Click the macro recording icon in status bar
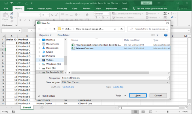Image resolution: width=192 pixels, height=114 pixels. pyautogui.click(x=13, y=112)
